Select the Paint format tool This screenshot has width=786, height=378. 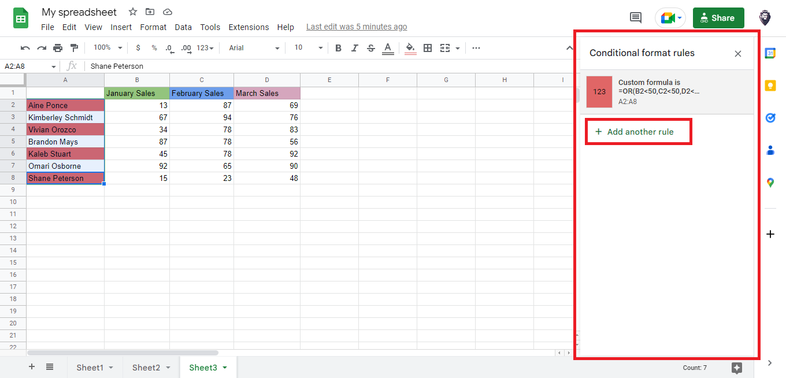point(74,47)
